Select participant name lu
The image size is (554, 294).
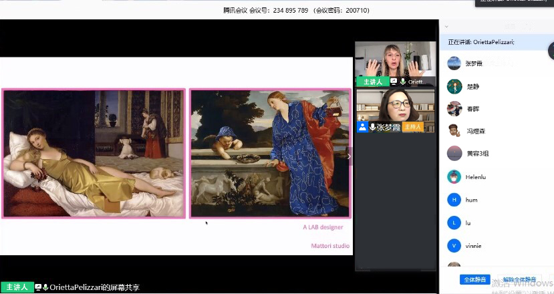468,223
